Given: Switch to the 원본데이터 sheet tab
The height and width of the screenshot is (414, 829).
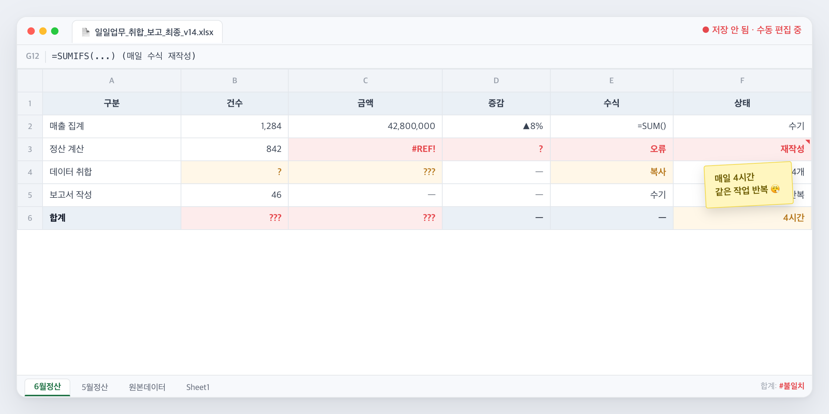Looking at the screenshot, I should click(x=147, y=387).
